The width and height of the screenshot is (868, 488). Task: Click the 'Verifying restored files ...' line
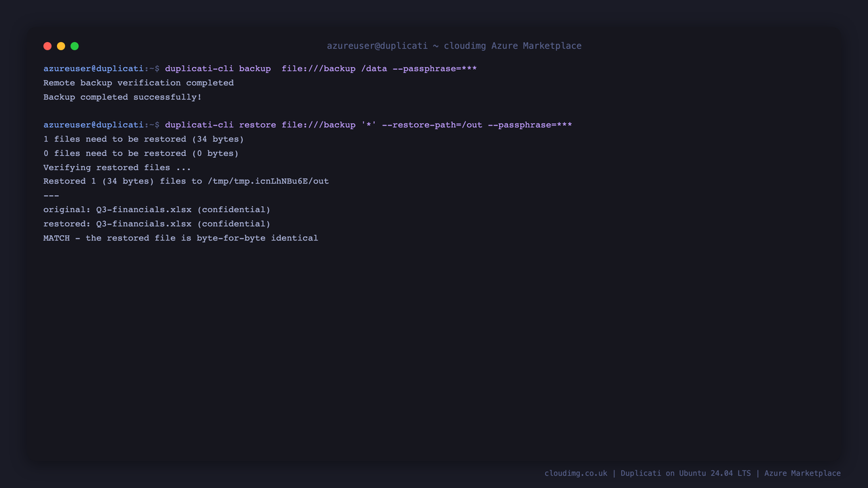(x=117, y=167)
